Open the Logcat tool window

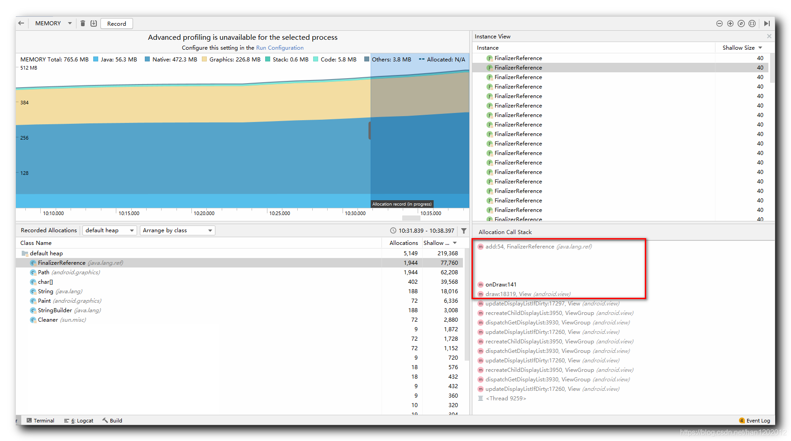point(79,420)
